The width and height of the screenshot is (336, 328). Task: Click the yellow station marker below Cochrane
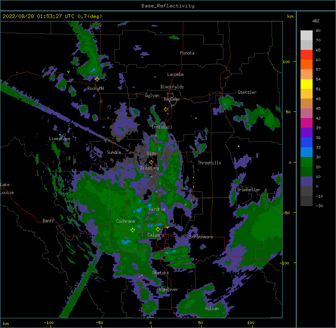pyautogui.click(x=133, y=230)
